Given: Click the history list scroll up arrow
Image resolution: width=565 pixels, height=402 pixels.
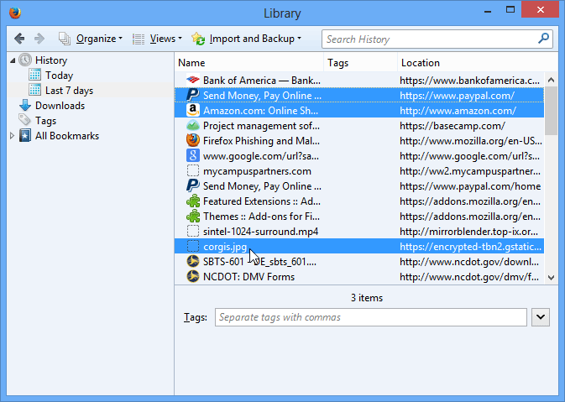Looking at the screenshot, I should pyautogui.click(x=551, y=80).
